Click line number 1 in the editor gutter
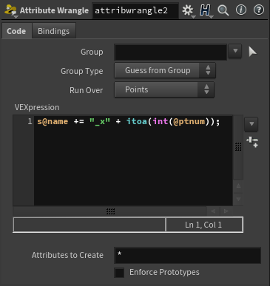This screenshot has width=270, height=286. pyautogui.click(x=30, y=121)
